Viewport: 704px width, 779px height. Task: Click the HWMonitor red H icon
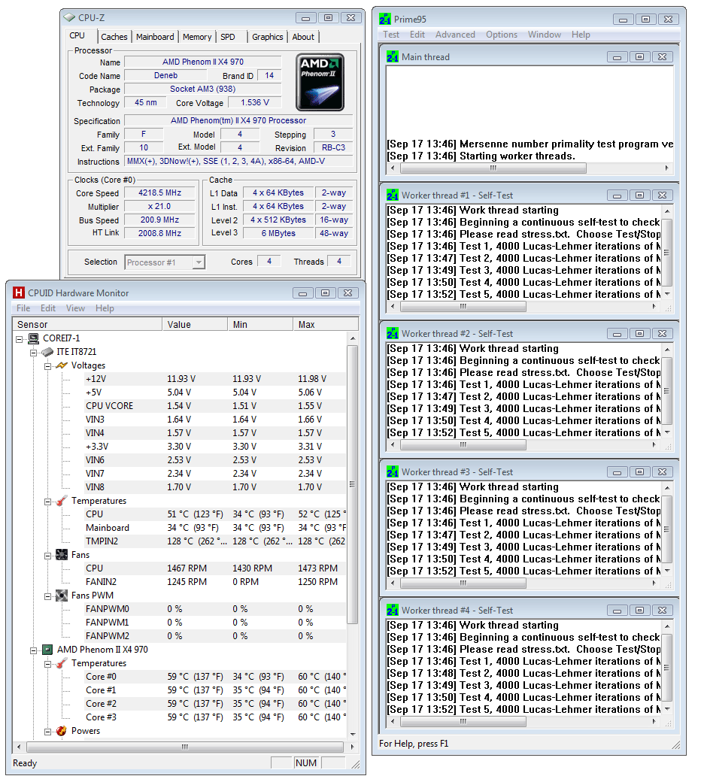[x=19, y=293]
